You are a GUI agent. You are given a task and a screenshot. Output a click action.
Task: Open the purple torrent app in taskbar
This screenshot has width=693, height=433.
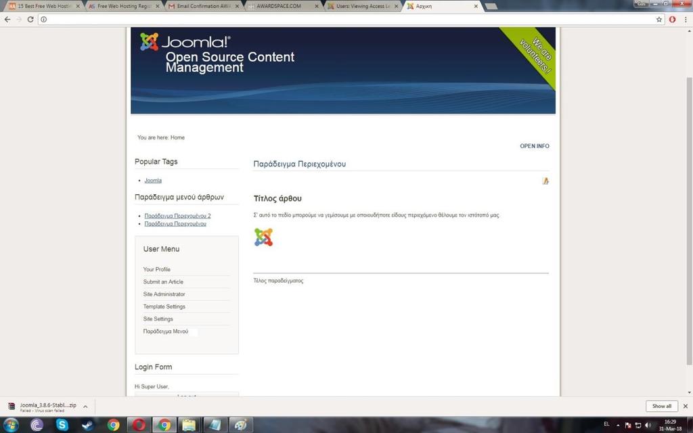coord(37,425)
